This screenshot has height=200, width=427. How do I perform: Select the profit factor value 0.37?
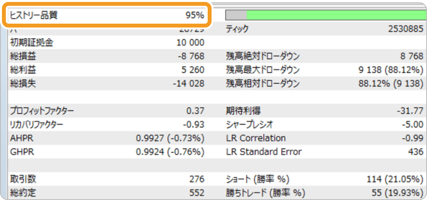coord(195,111)
